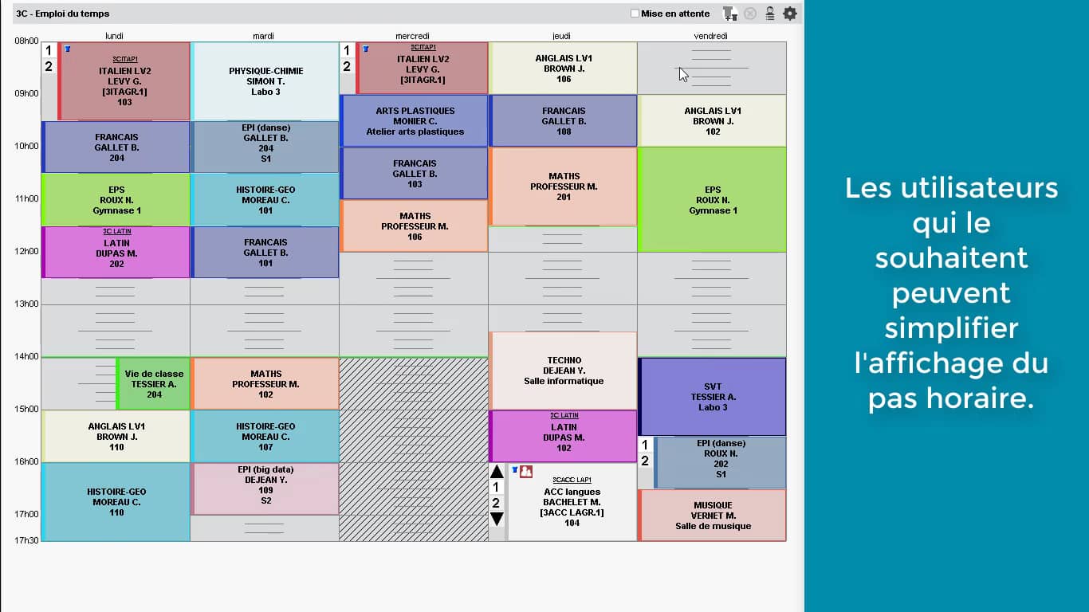Click the red group icon in ACC langues
1089x612 pixels.
526,472
